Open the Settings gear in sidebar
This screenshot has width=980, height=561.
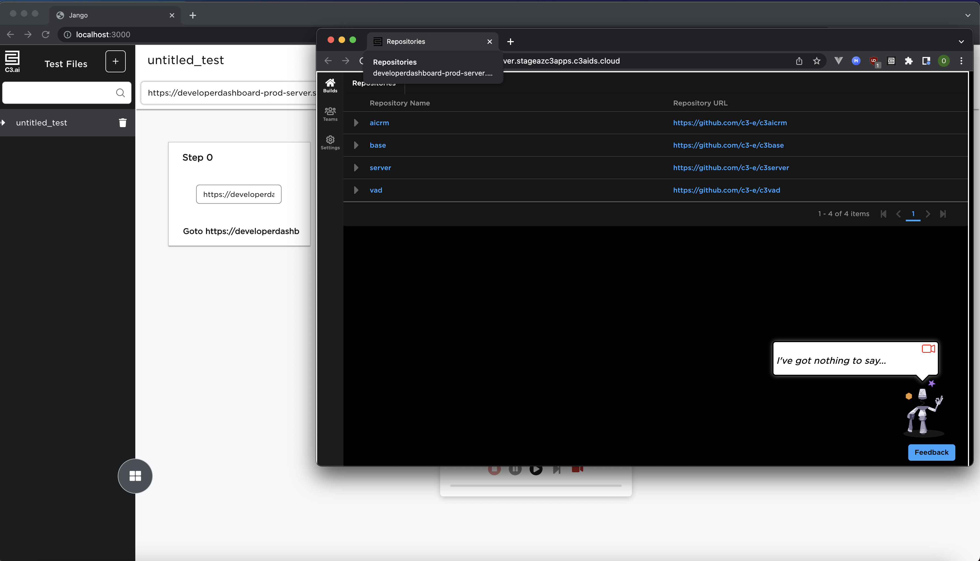[330, 142]
